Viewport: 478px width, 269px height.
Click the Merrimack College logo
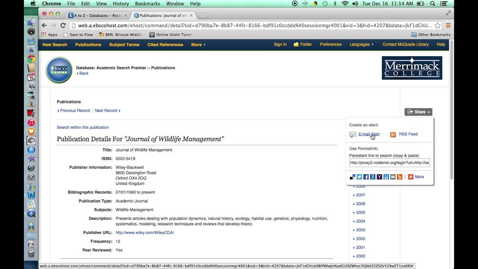(412, 68)
